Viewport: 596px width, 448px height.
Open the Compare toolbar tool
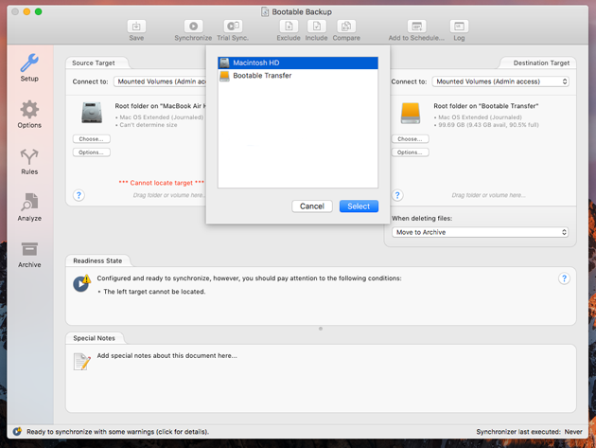click(x=346, y=27)
